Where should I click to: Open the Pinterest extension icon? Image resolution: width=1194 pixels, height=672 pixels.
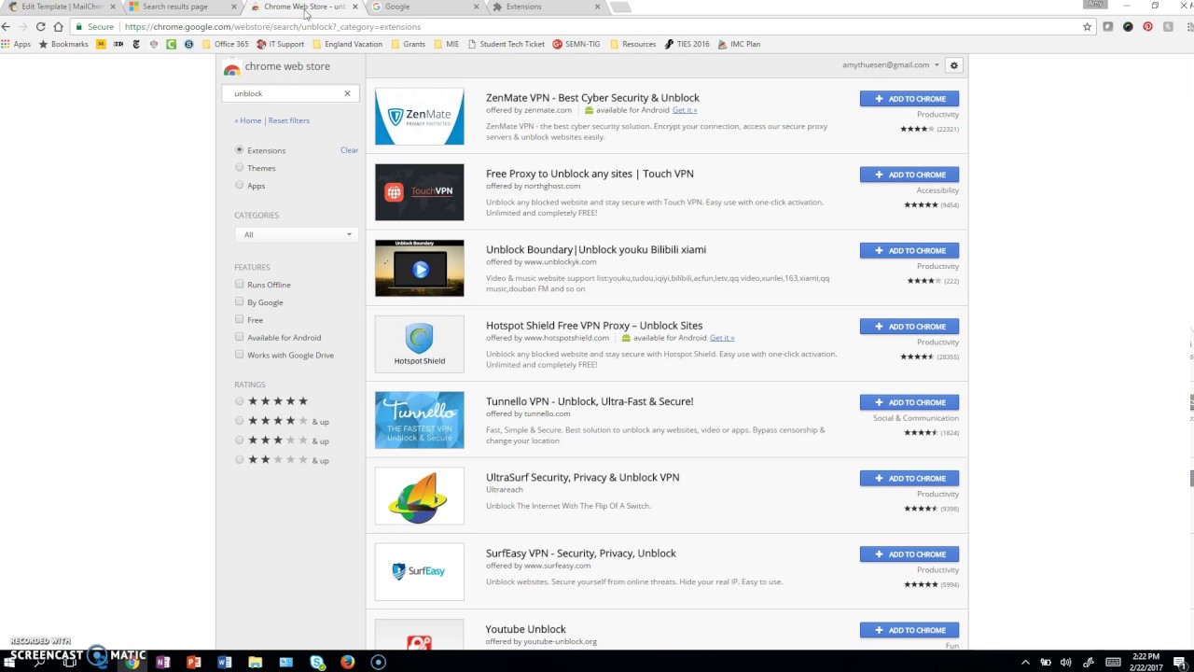pos(1147,27)
